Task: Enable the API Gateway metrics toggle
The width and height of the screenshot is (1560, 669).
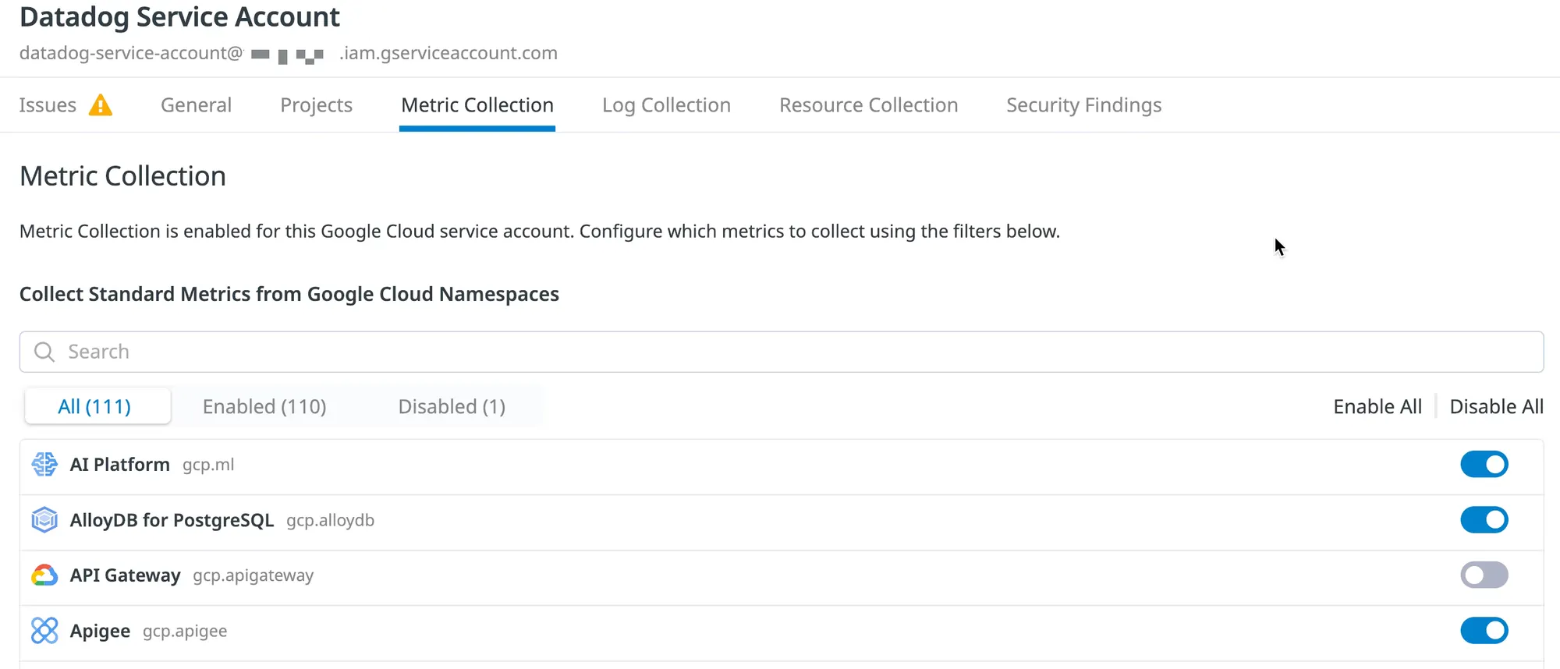Action: click(1484, 575)
